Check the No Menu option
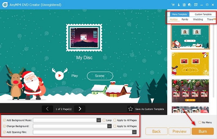 click(x=200, y=122)
